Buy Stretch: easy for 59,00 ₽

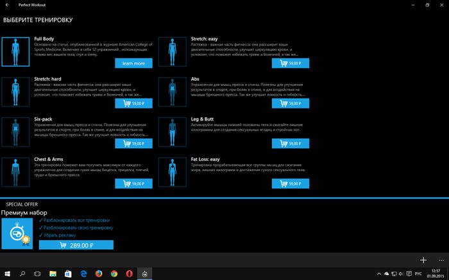coord(290,63)
